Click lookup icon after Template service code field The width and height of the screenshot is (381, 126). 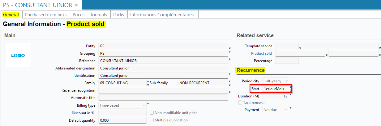click(x=300, y=48)
